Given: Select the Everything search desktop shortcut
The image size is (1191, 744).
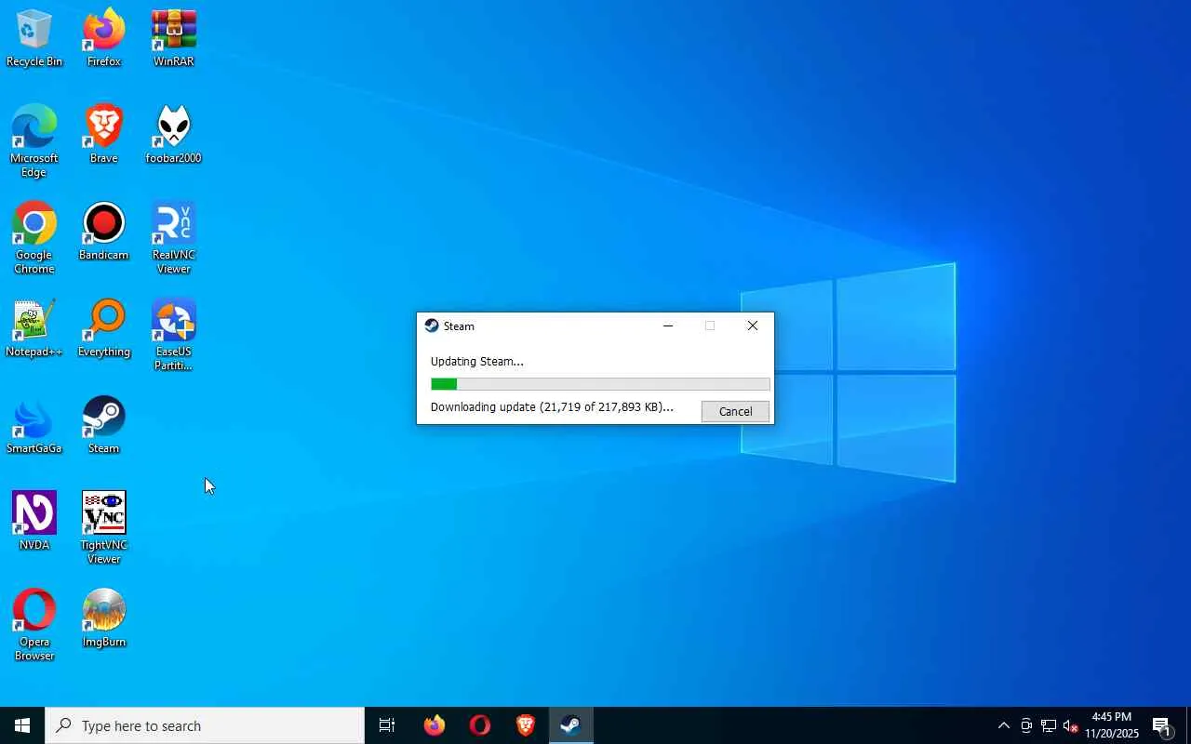Looking at the screenshot, I should pos(104,329).
